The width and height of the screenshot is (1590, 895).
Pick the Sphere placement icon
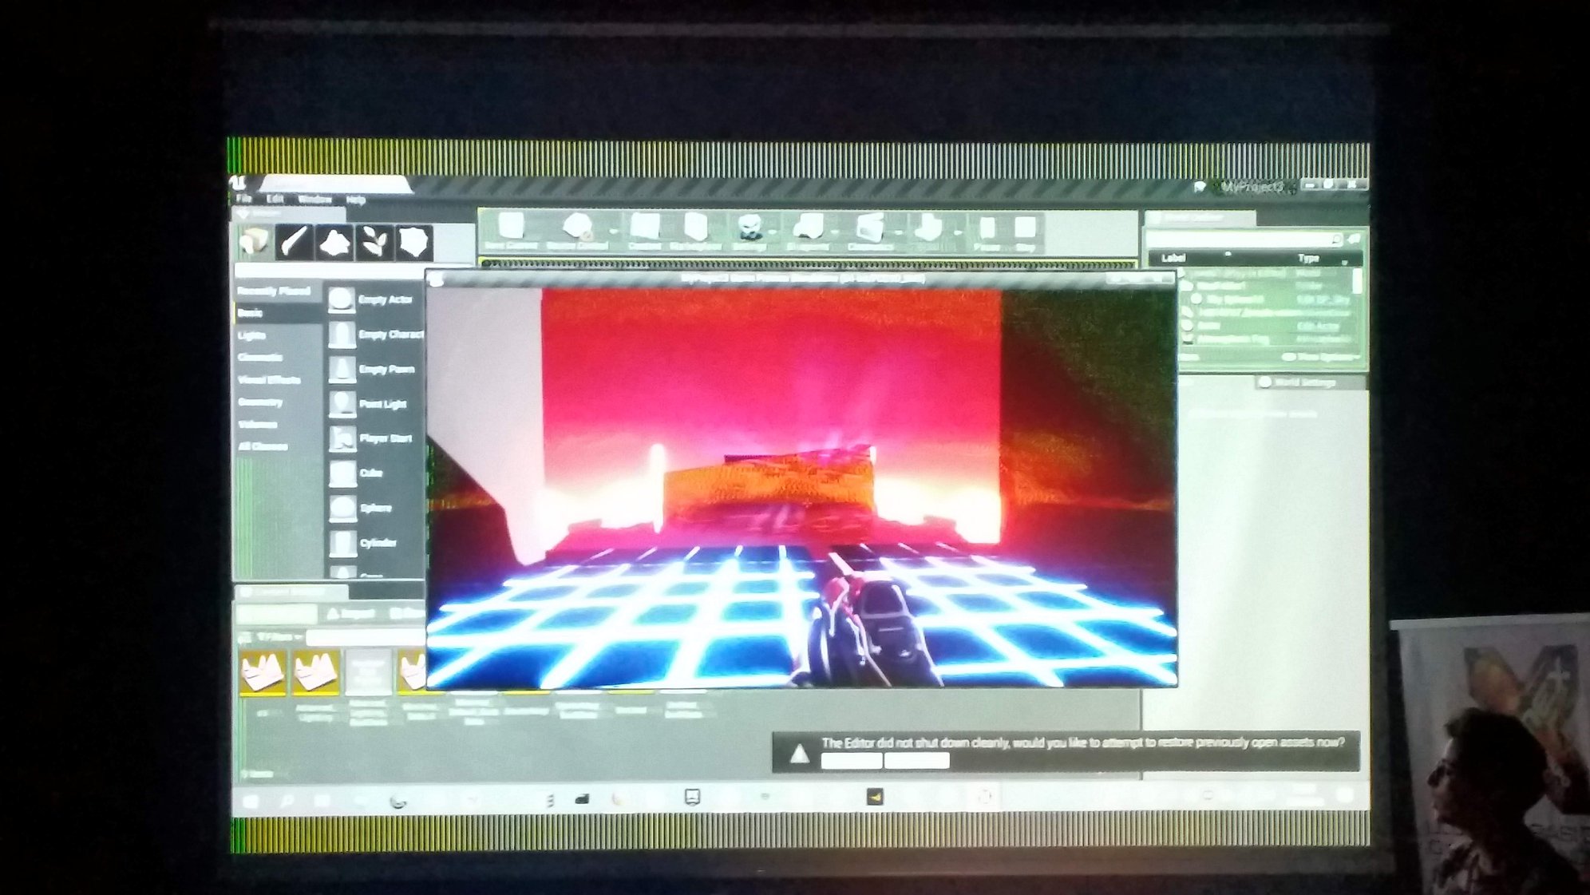pyautogui.click(x=342, y=508)
